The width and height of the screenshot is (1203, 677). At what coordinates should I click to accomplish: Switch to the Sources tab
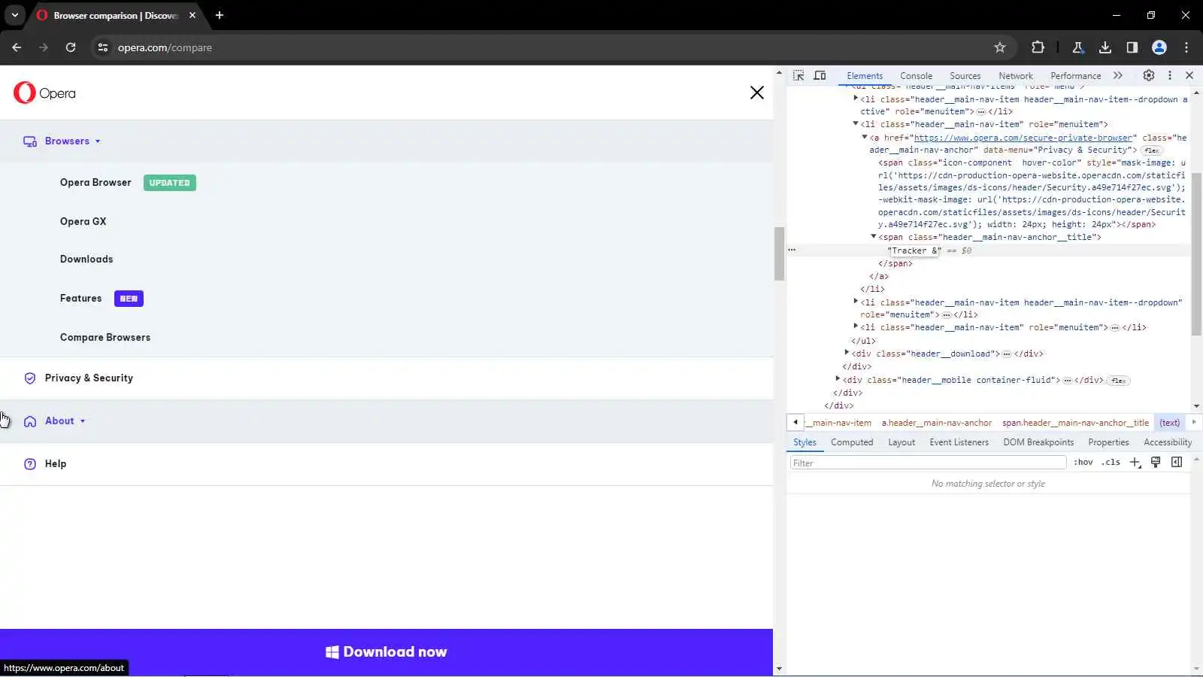(x=965, y=76)
